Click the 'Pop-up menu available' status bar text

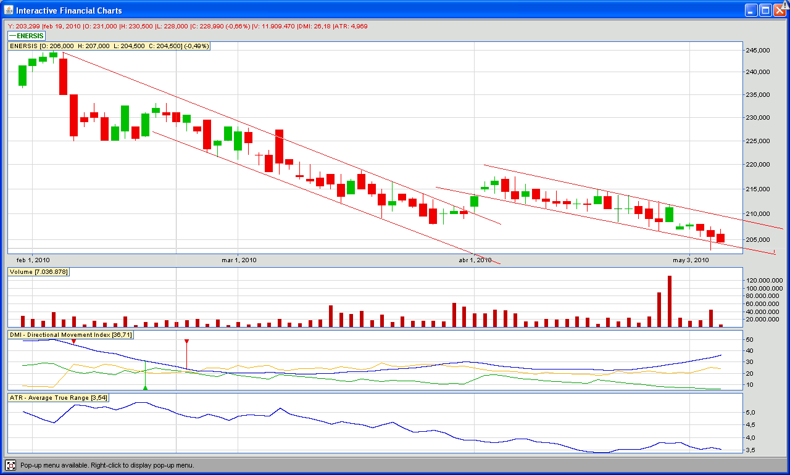(x=107, y=465)
